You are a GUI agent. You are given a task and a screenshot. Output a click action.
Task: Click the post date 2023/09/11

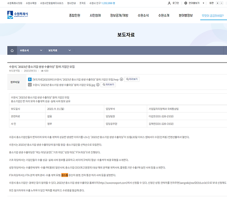click(x=30, y=71)
